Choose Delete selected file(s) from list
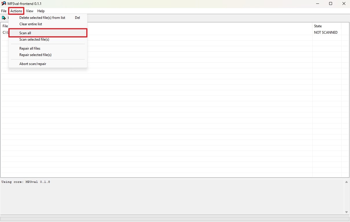Viewport: 350px width, 222px height. pyautogui.click(x=42, y=18)
